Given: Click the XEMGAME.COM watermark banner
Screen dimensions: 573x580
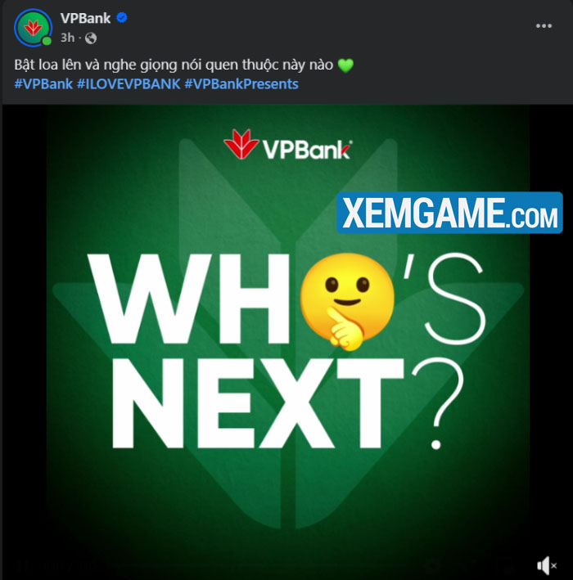Looking at the screenshot, I should pyautogui.click(x=449, y=213).
